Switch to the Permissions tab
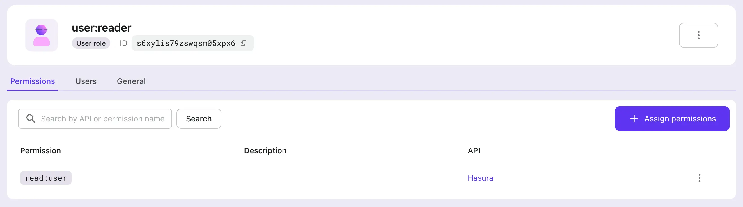 (x=33, y=81)
